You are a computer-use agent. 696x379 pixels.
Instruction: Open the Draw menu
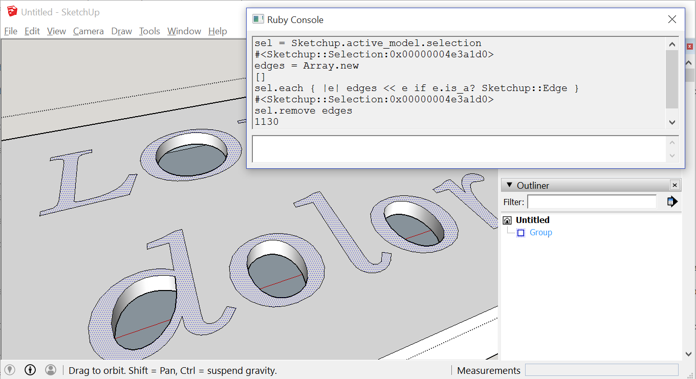pos(122,31)
